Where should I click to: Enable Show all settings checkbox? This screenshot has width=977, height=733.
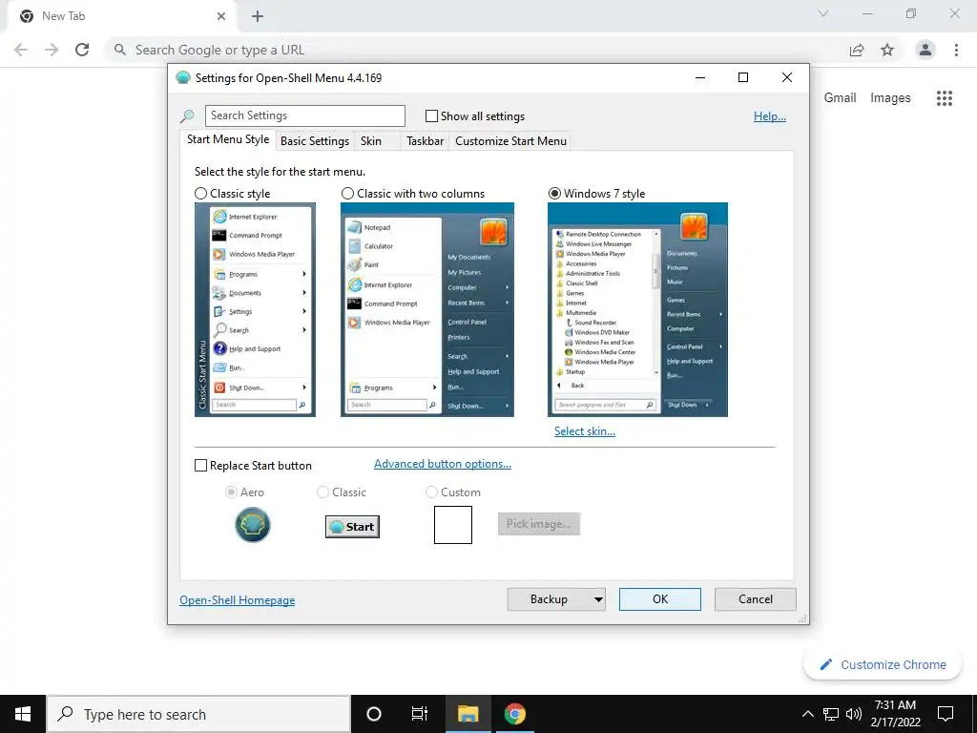point(431,115)
